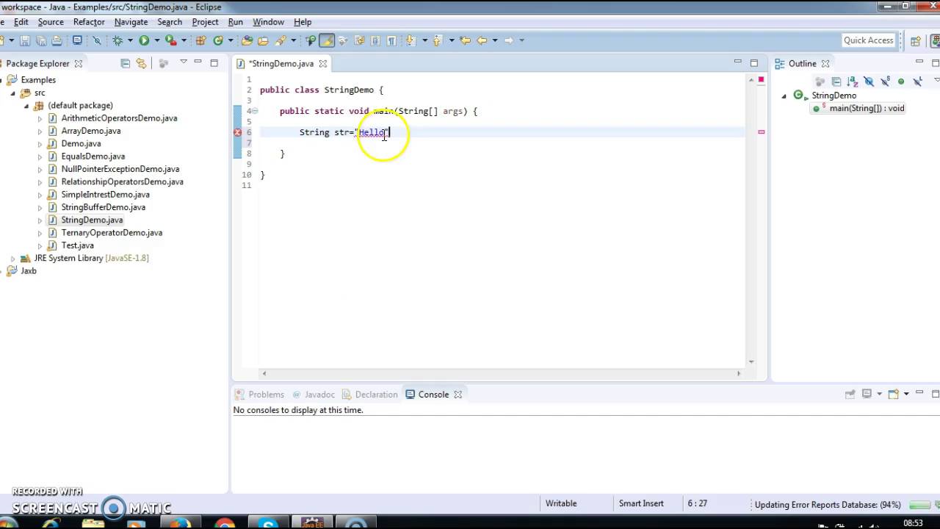Viewport: 940px width, 529px height.
Task: Select EqualsDemo.java in Package Explorer
Action: pos(93,156)
